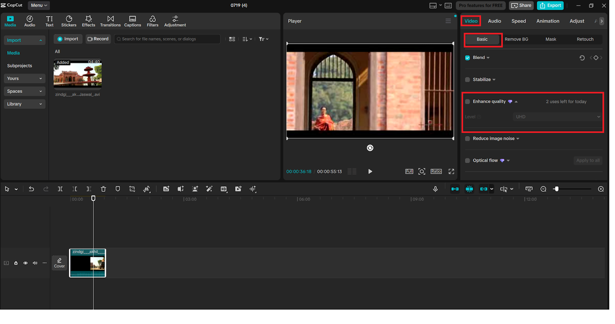This screenshot has height=324, width=615.
Task: Switch to the Speed tab
Action: pyautogui.click(x=518, y=21)
